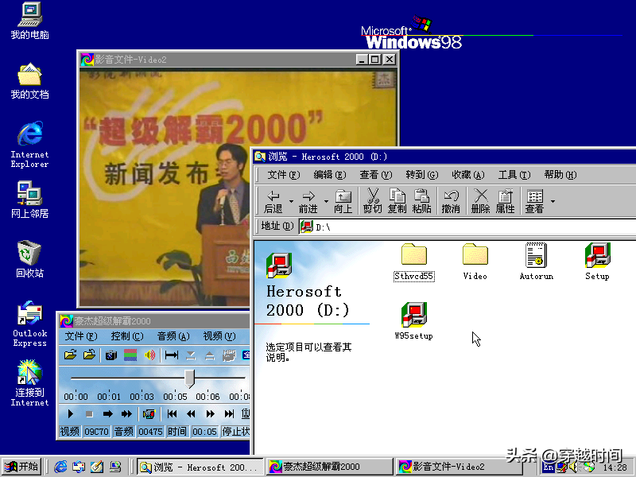The image size is (636, 477).
Task: Open the RGB color adjustment icon
Action: coord(130,355)
